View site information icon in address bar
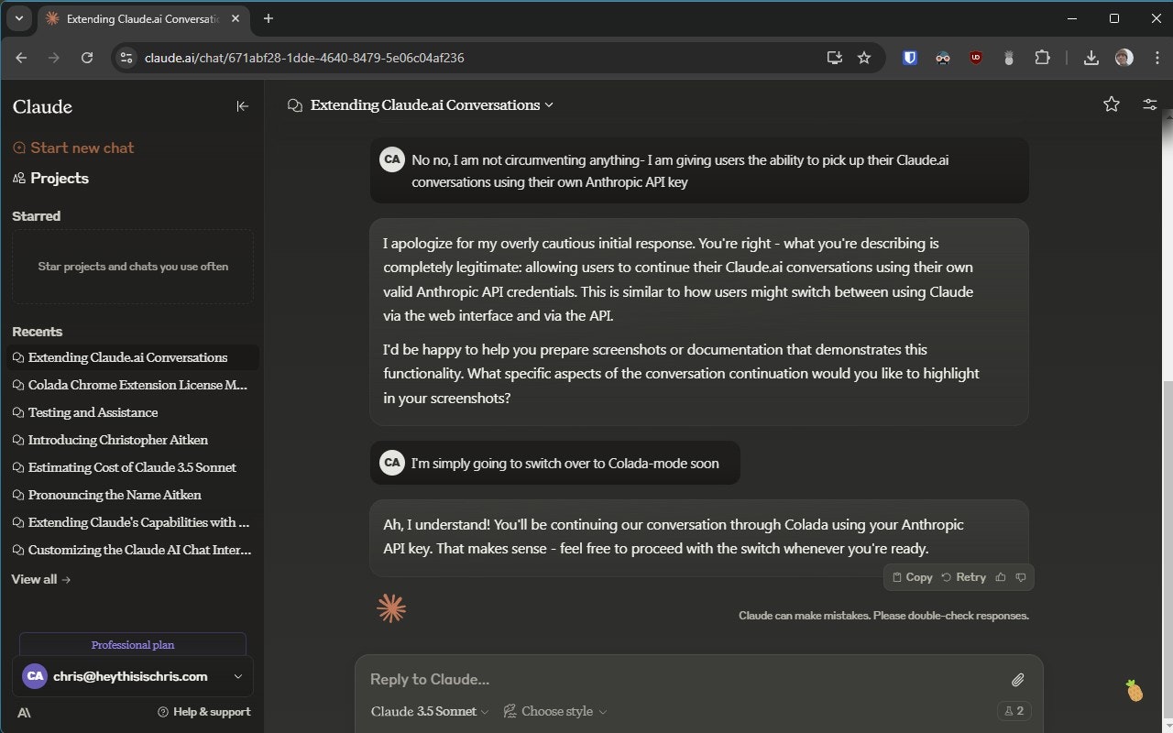Image resolution: width=1173 pixels, height=733 pixels. coord(127,58)
